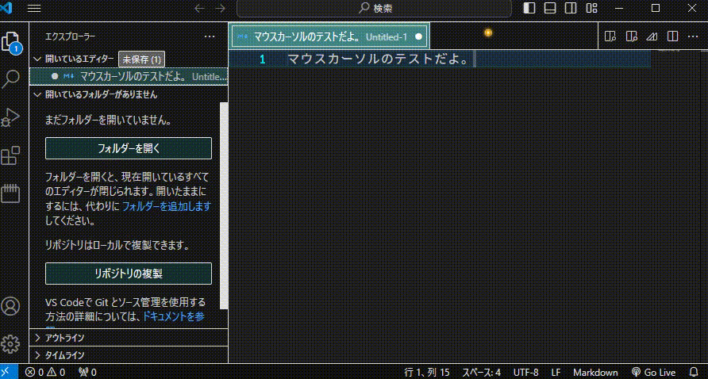
Task: Click the ports forwarded indicator showing 0
Action: (87, 372)
